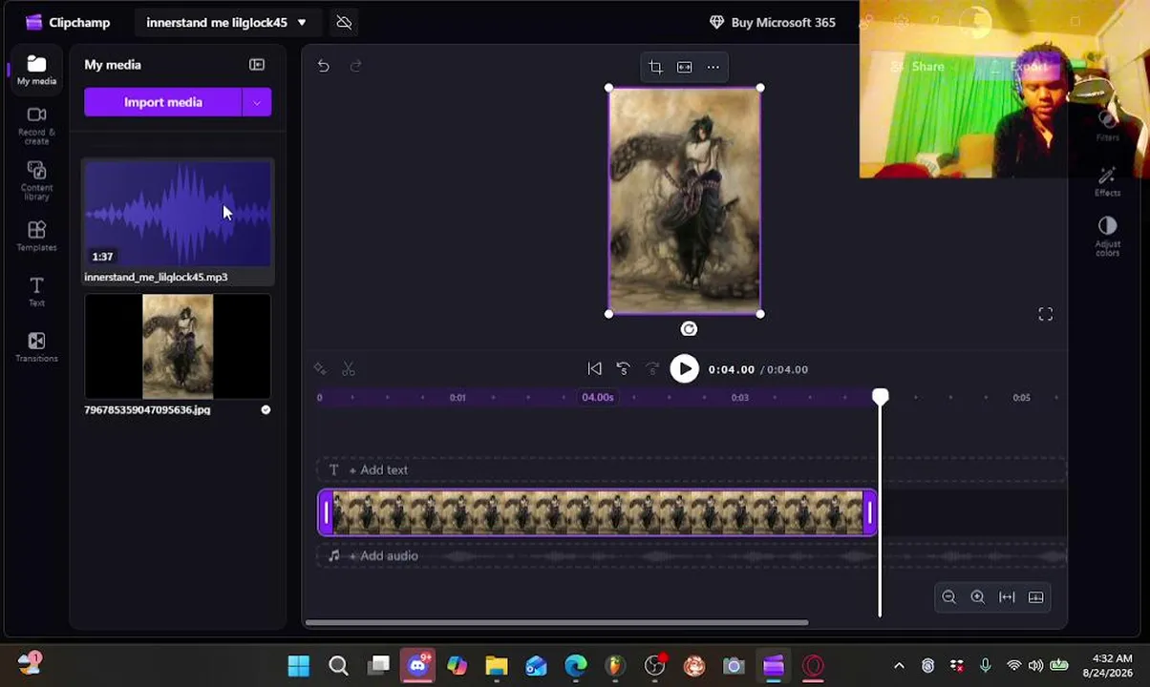Click the checkmark beside the jpg filename

266,409
